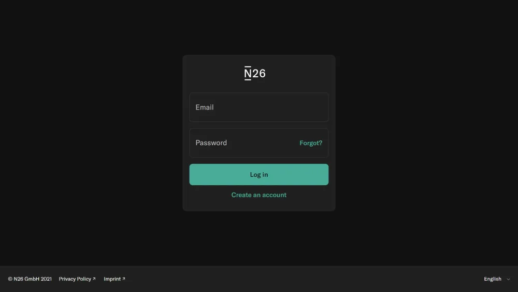Click the 26 digits in the logo
The height and width of the screenshot is (292, 518).
click(x=260, y=74)
